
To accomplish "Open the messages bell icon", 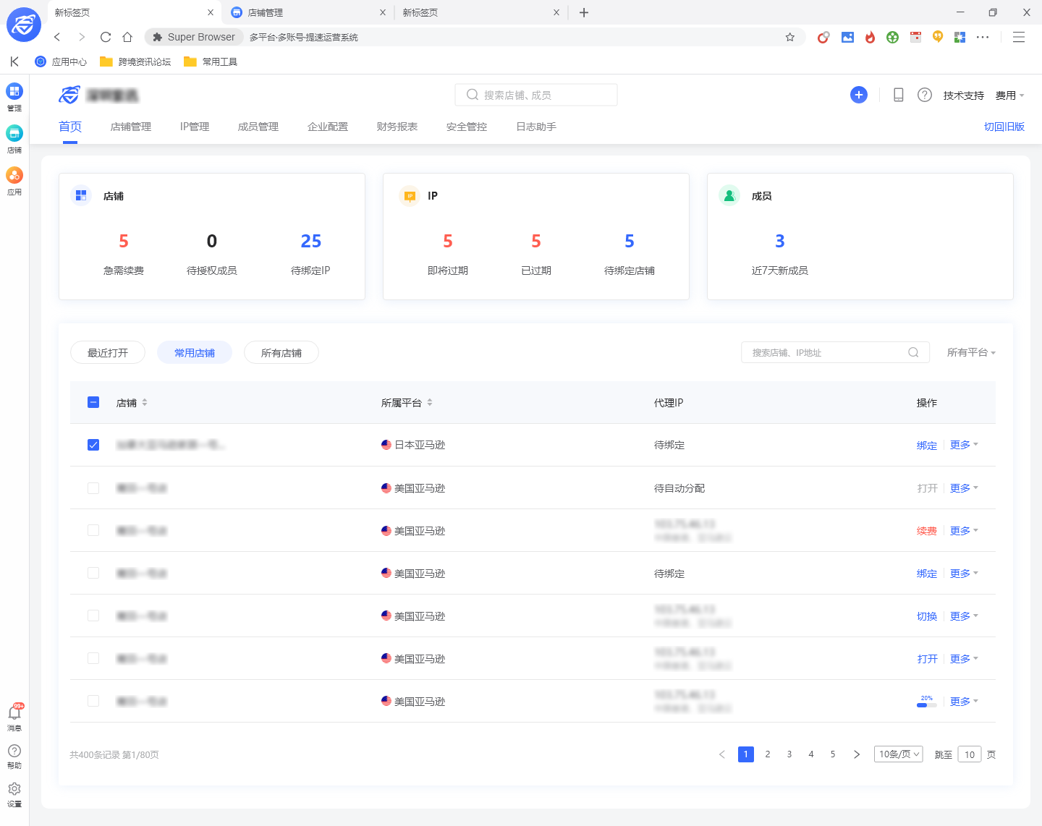I will click(x=14, y=713).
